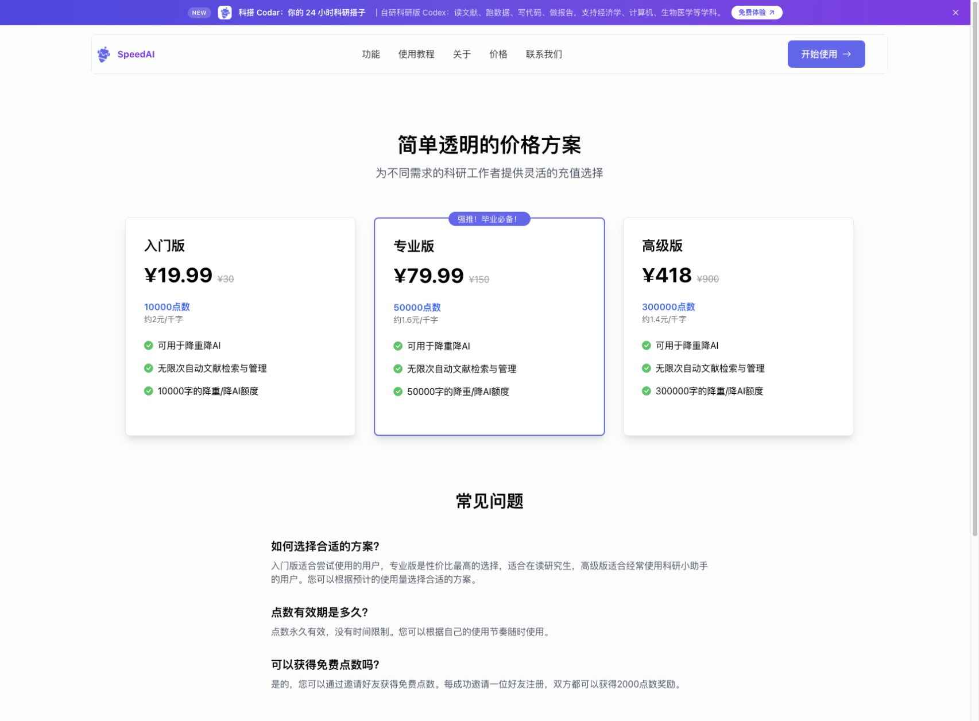Click the question 可以获得免费点数吗?
The height and width of the screenshot is (721, 979).
tap(326, 665)
